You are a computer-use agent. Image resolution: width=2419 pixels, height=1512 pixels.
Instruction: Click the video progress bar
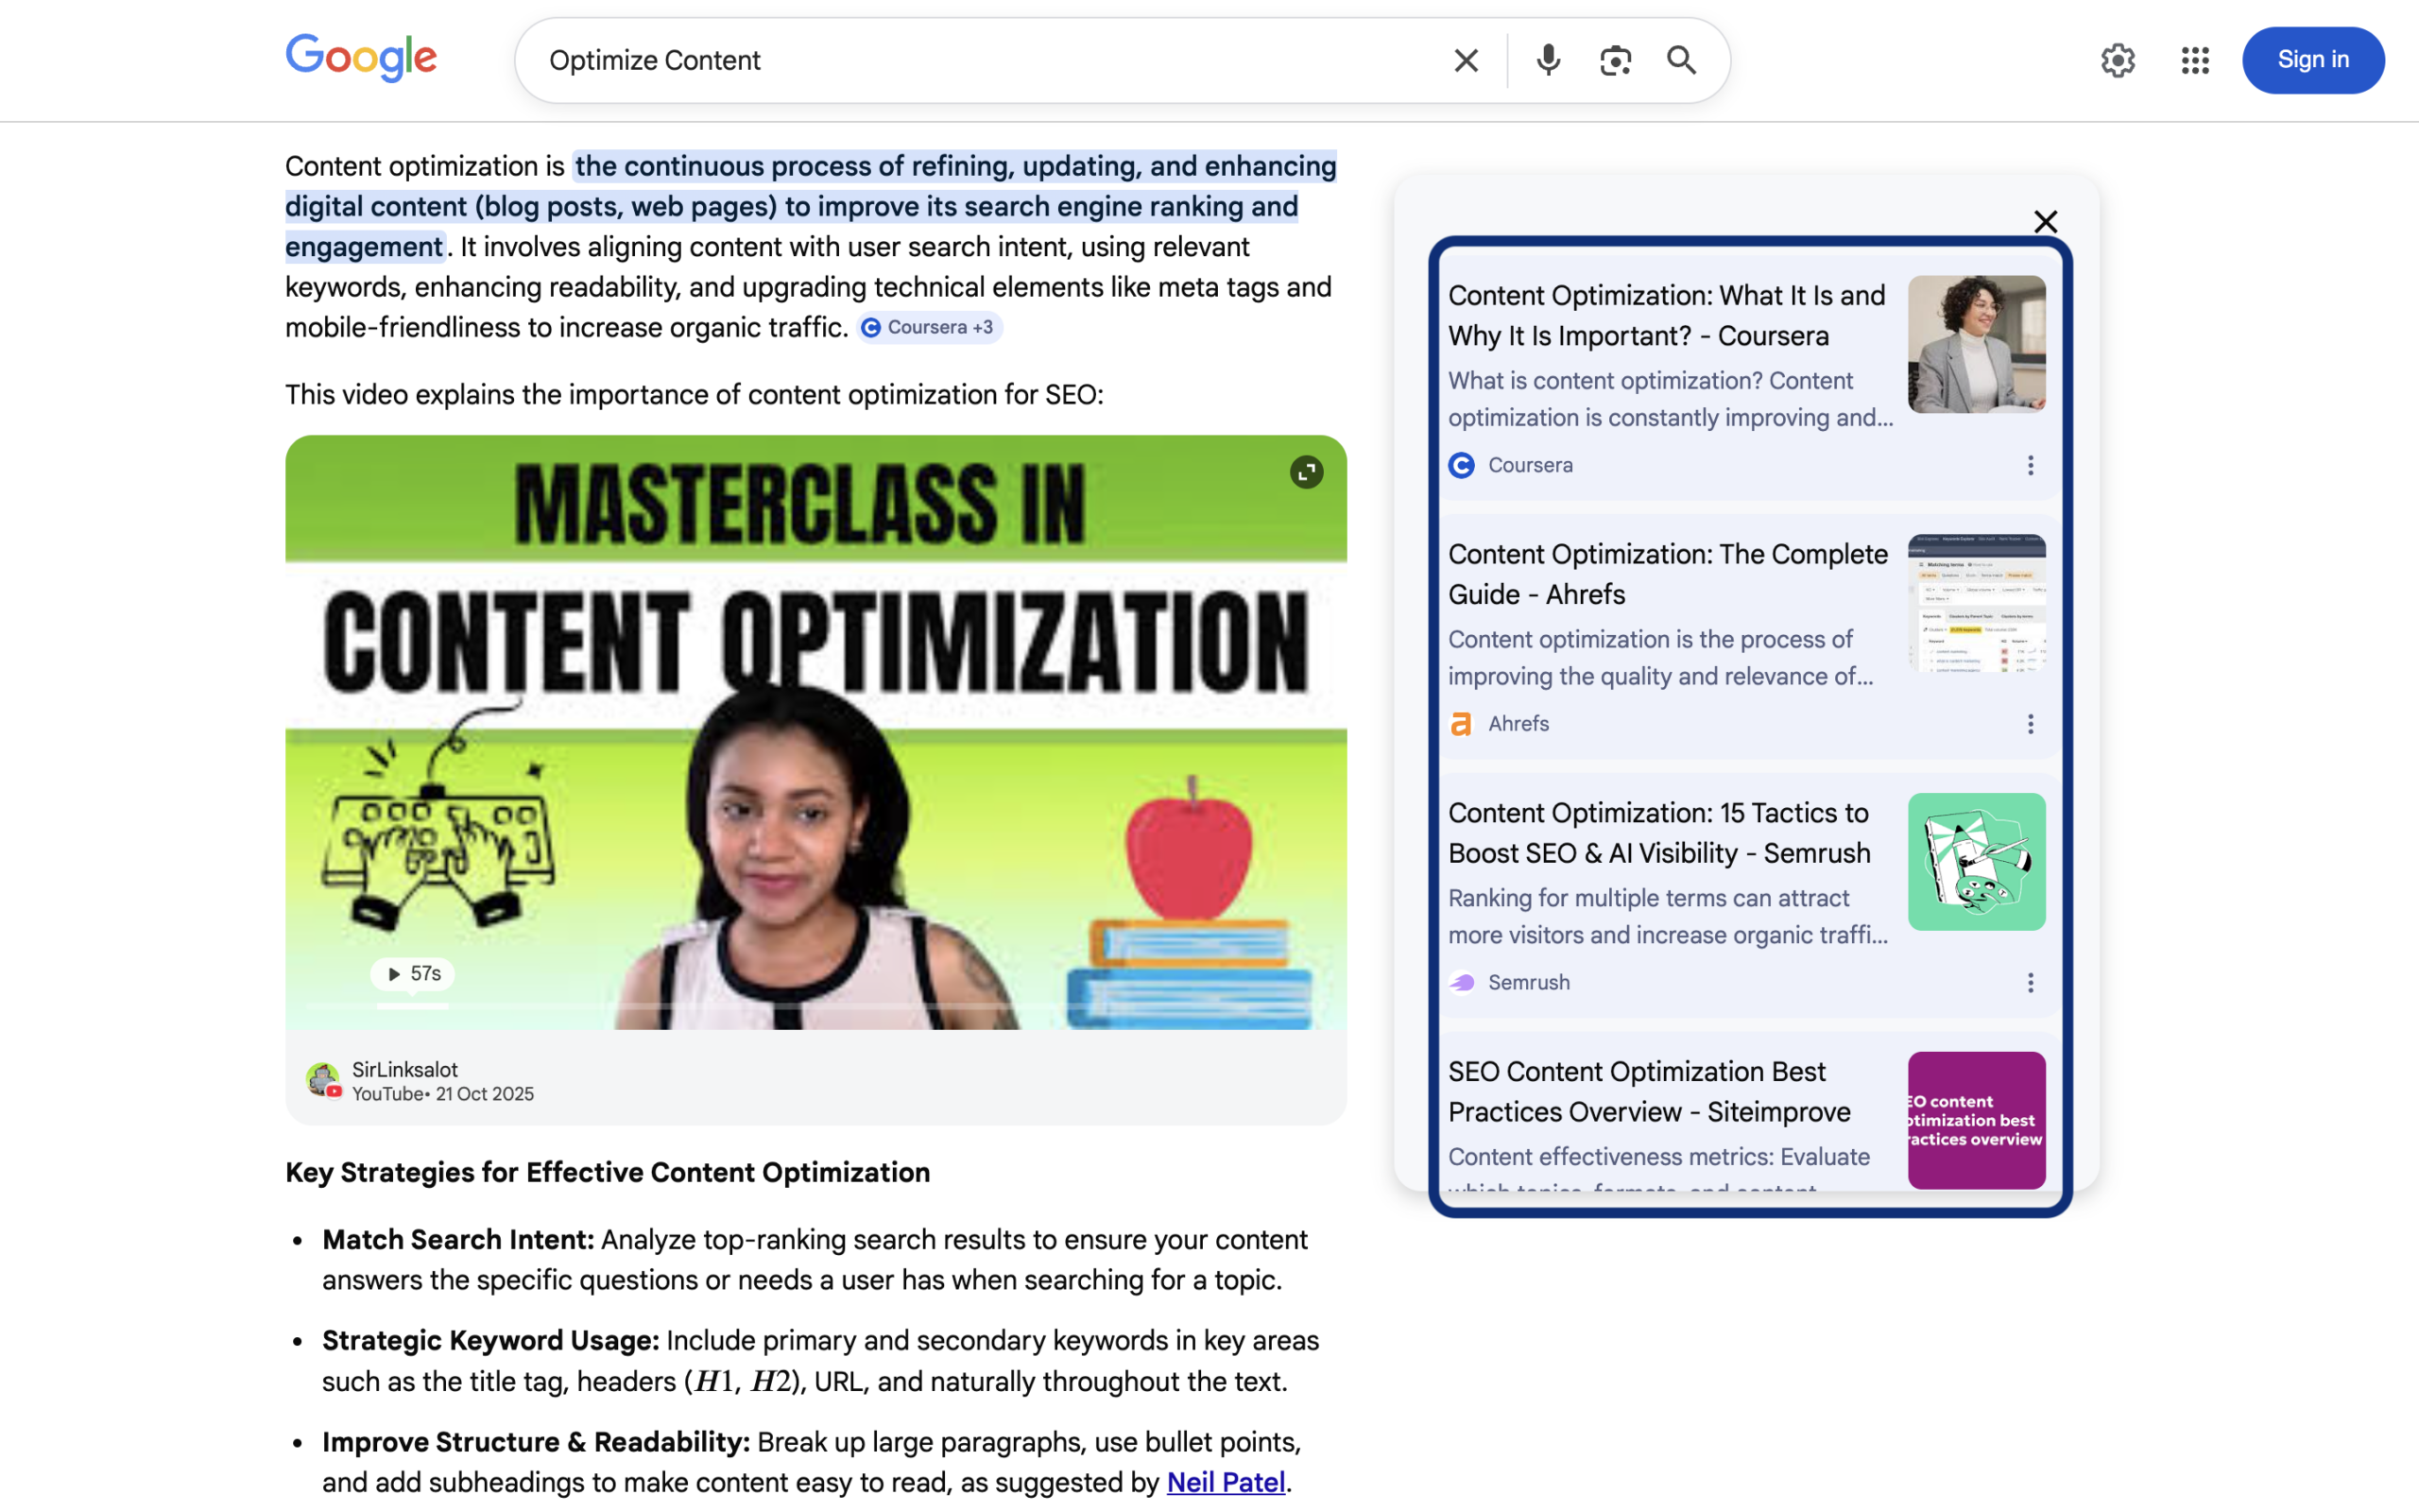pyautogui.click(x=815, y=1005)
